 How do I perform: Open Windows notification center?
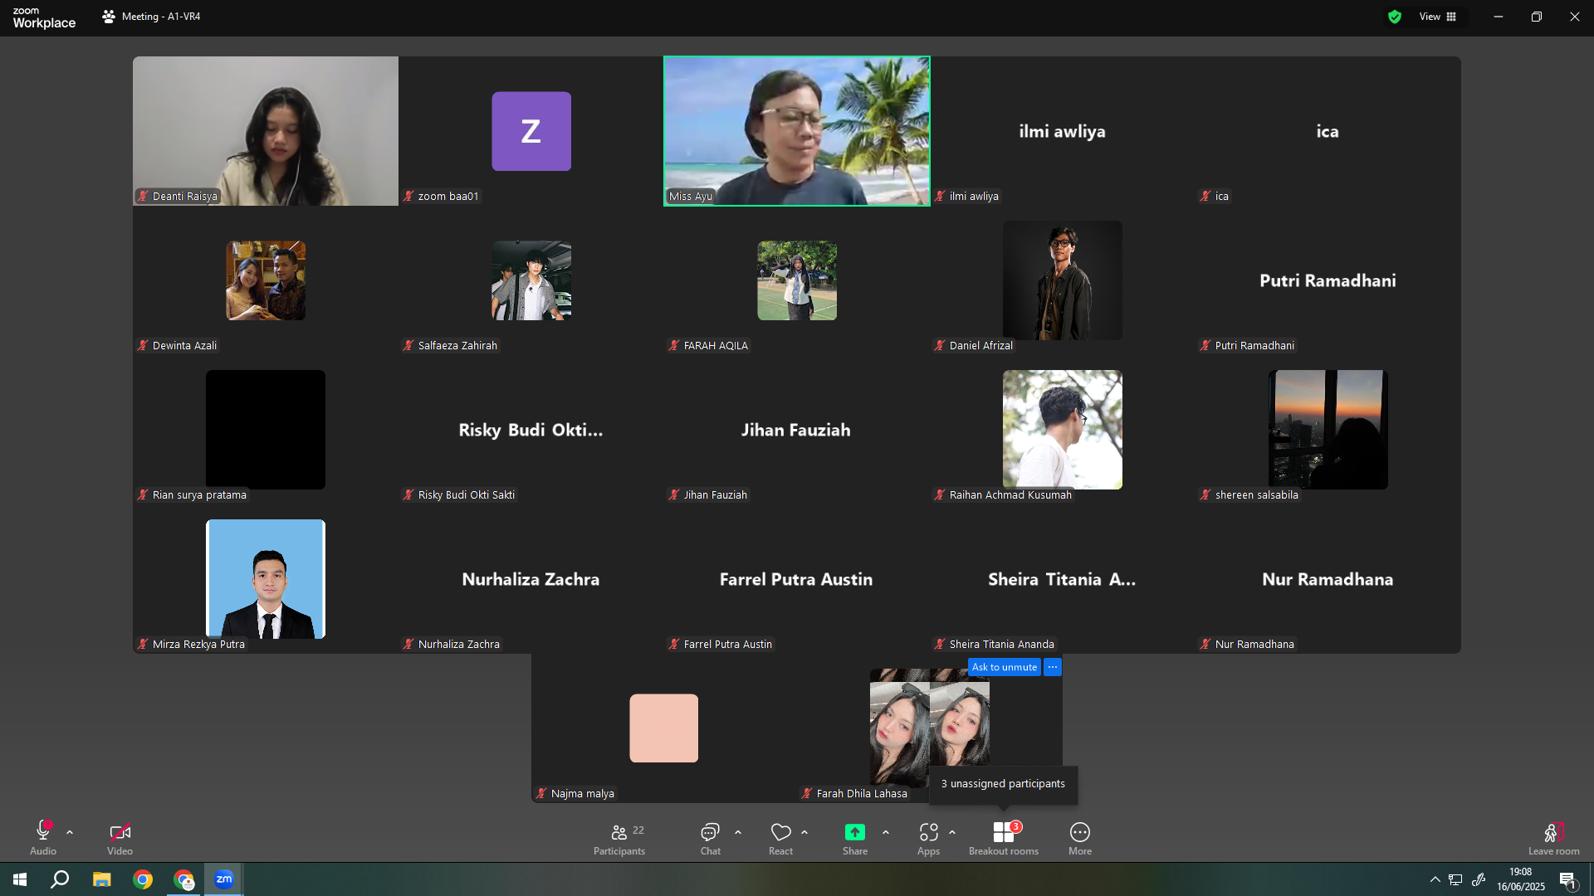pos(1567,879)
